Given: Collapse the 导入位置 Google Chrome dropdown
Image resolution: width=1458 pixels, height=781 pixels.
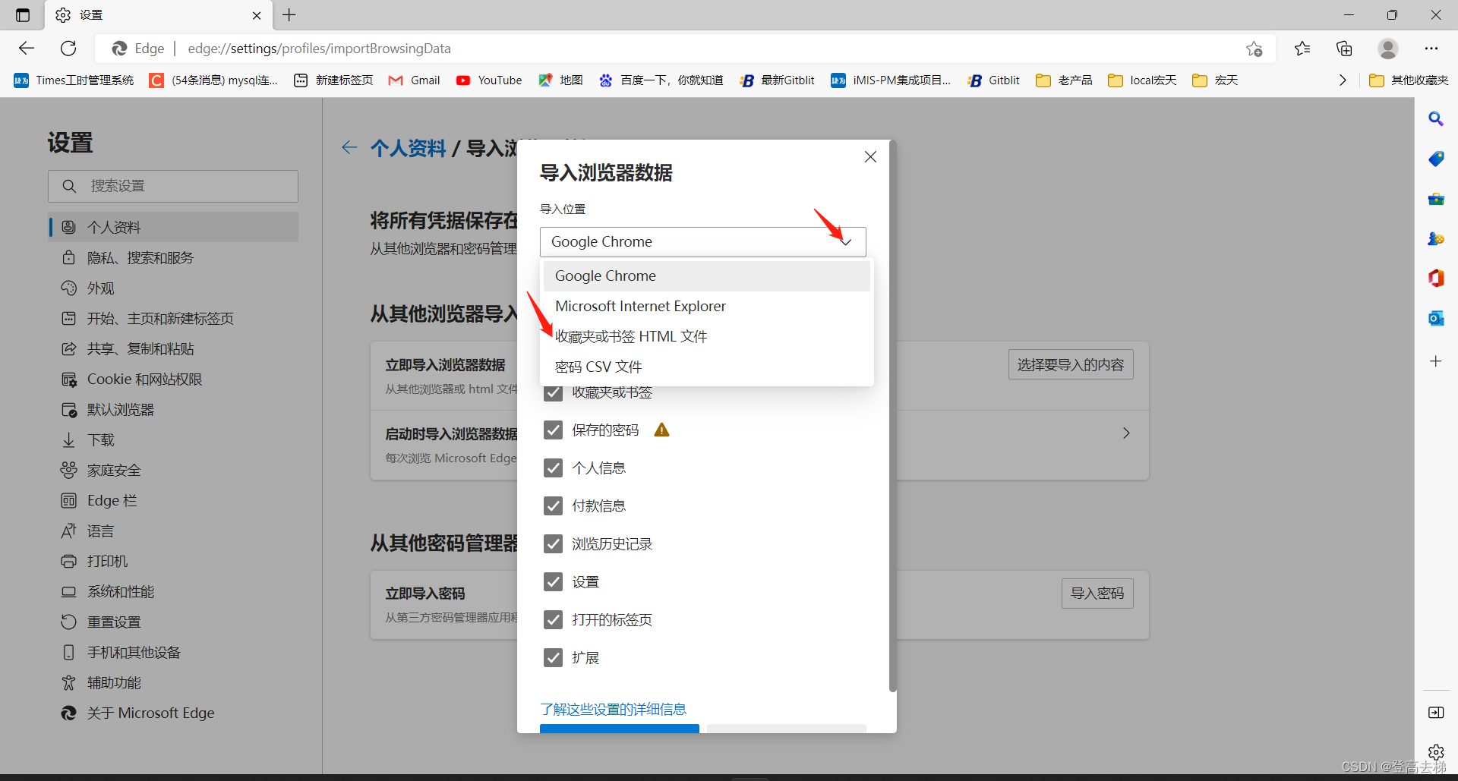Looking at the screenshot, I should (702, 242).
